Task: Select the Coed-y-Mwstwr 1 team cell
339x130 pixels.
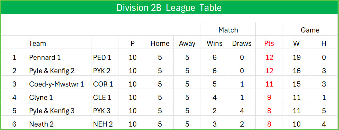Action: click(56, 84)
